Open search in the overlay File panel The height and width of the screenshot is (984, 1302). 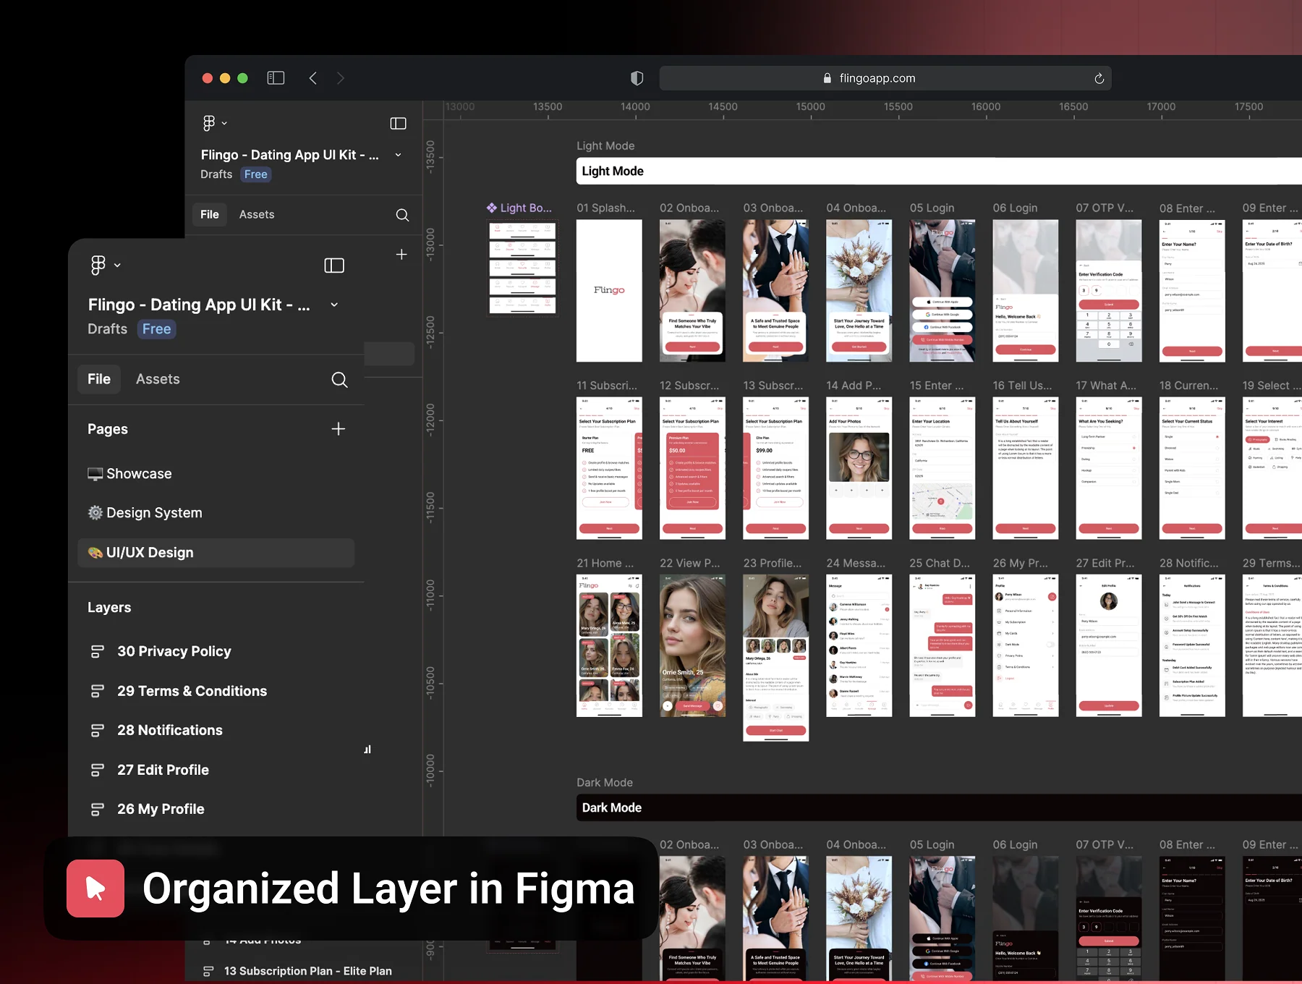tap(339, 379)
